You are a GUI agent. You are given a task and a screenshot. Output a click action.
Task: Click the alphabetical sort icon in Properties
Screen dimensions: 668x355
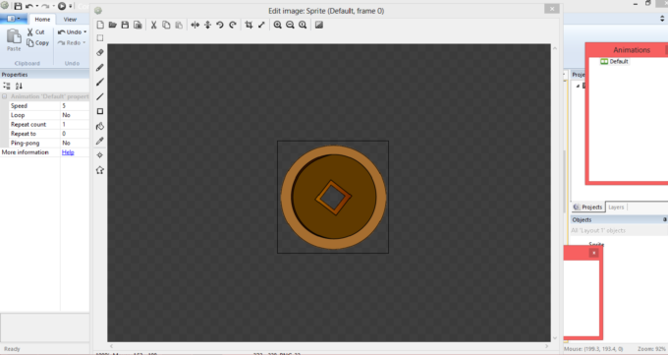pos(19,86)
